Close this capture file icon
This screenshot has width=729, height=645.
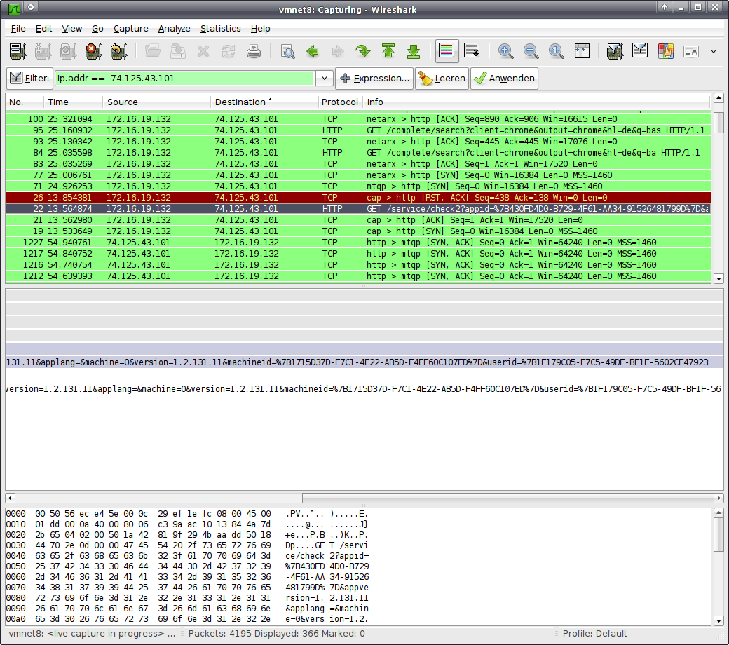203,51
